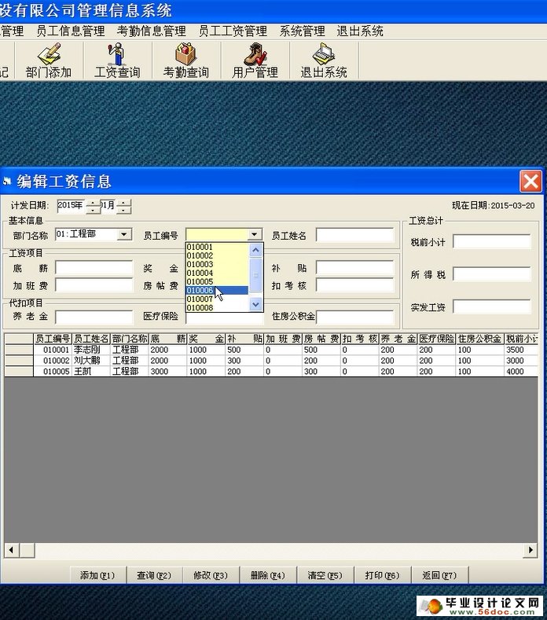
Task: Select 010001 in the employee list
Action: (217, 247)
